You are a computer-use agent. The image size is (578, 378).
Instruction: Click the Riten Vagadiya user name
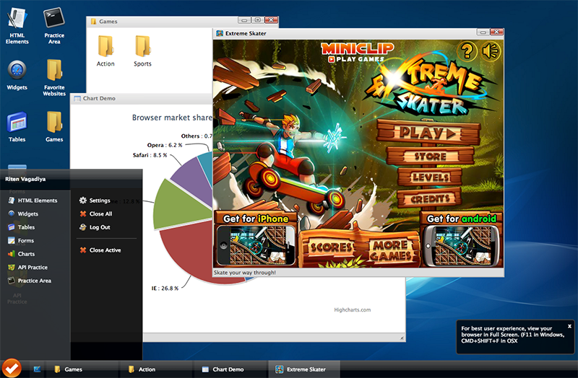pos(25,179)
